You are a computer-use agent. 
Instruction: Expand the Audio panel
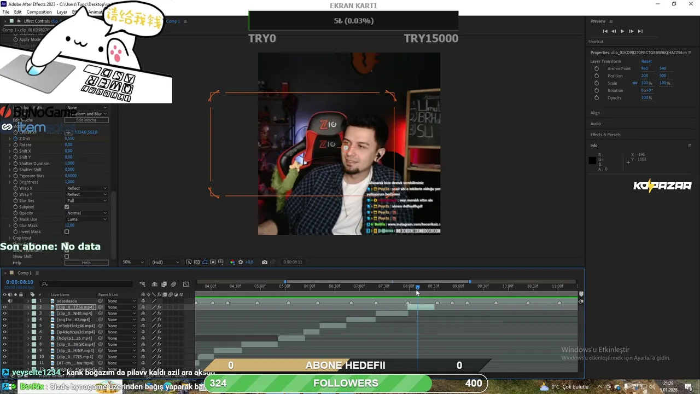click(596, 124)
